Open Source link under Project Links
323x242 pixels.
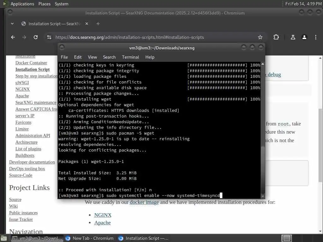click(15, 199)
